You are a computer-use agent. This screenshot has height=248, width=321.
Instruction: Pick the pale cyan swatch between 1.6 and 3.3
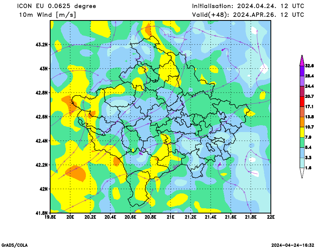pyautogui.click(x=302, y=163)
